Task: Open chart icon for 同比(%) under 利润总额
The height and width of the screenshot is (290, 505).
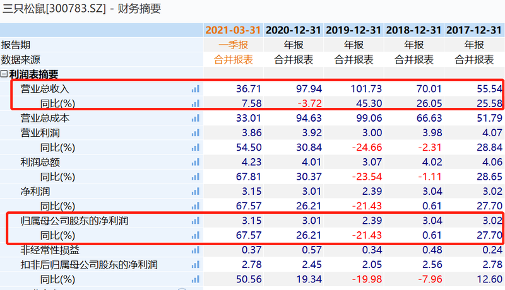Action: (x=196, y=177)
